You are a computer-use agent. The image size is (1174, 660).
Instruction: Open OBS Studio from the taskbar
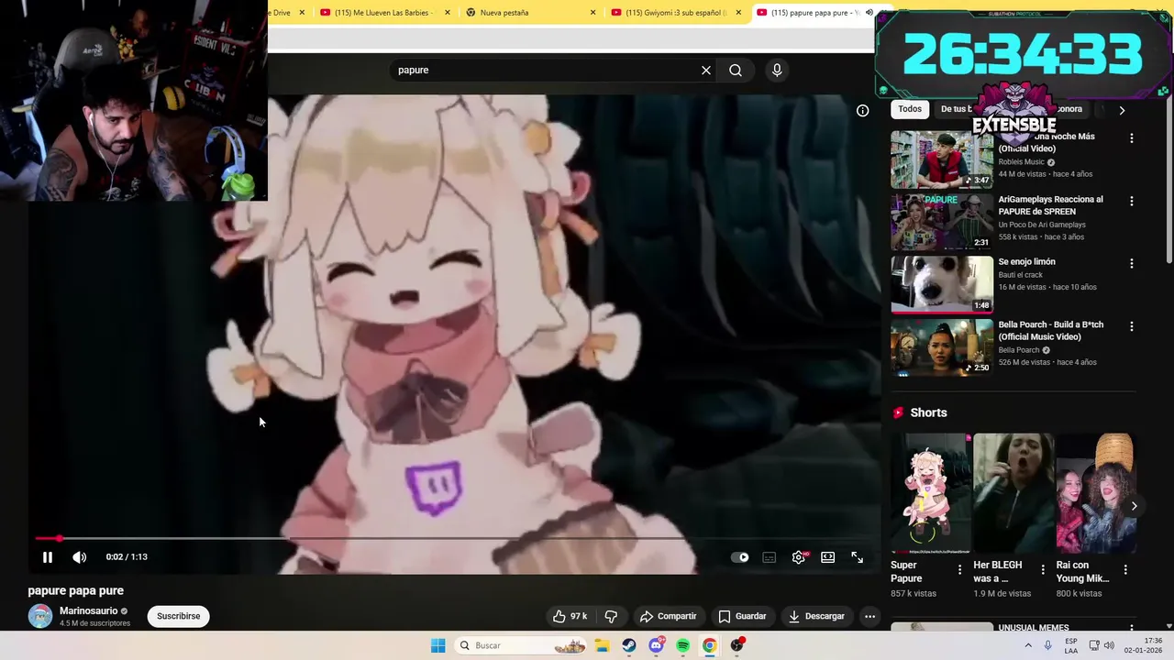tap(737, 645)
